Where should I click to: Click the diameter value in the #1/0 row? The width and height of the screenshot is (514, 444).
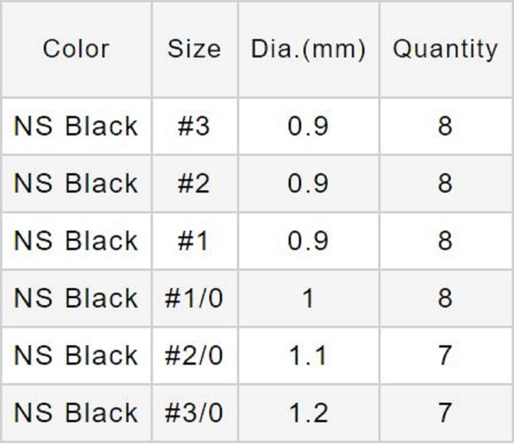[x=308, y=298]
